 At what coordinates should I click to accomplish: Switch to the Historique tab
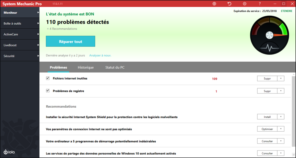click(x=86, y=67)
